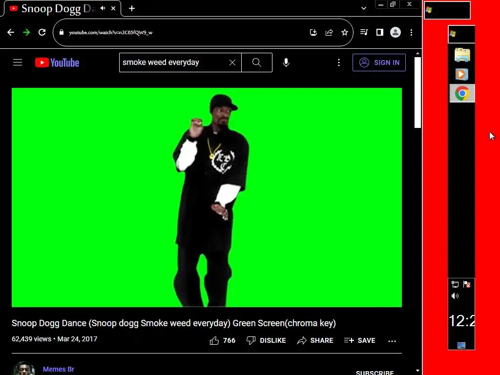
Task: View site information via the lock icon
Action: pyautogui.click(x=62, y=32)
